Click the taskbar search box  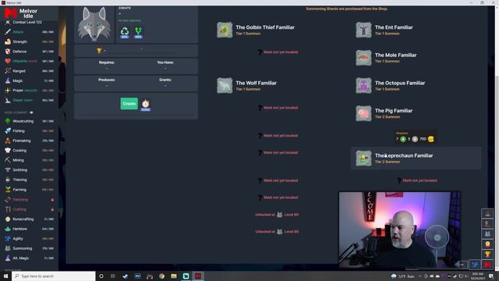[x=54, y=276]
